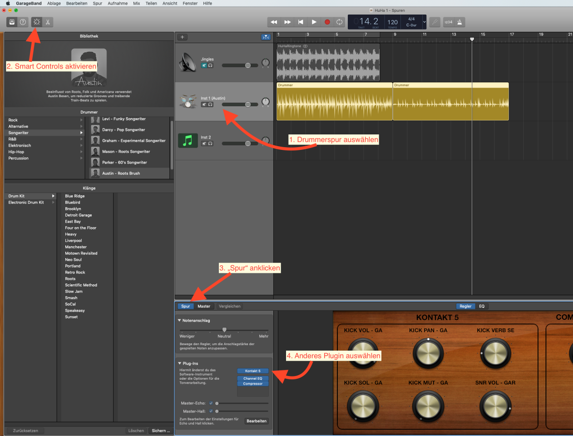This screenshot has width=573, height=436.
Task: Select drummer Darcy - Pop Songwriter
Action: pyautogui.click(x=130, y=130)
